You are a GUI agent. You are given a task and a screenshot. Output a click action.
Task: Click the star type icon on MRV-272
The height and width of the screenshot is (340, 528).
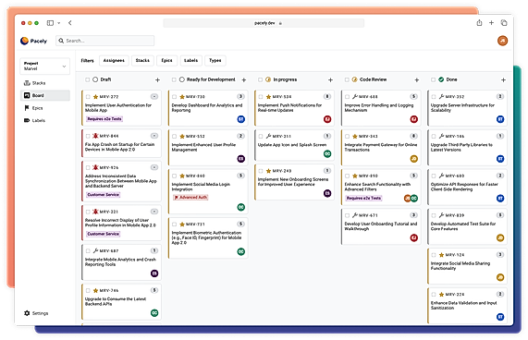pos(95,97)
